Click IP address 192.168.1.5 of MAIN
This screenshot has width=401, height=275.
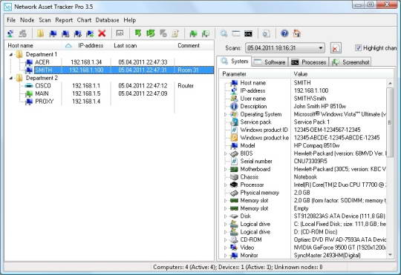click(86, 93)
